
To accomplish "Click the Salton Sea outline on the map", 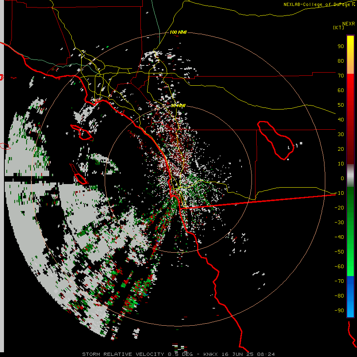I will coord(276,140).
